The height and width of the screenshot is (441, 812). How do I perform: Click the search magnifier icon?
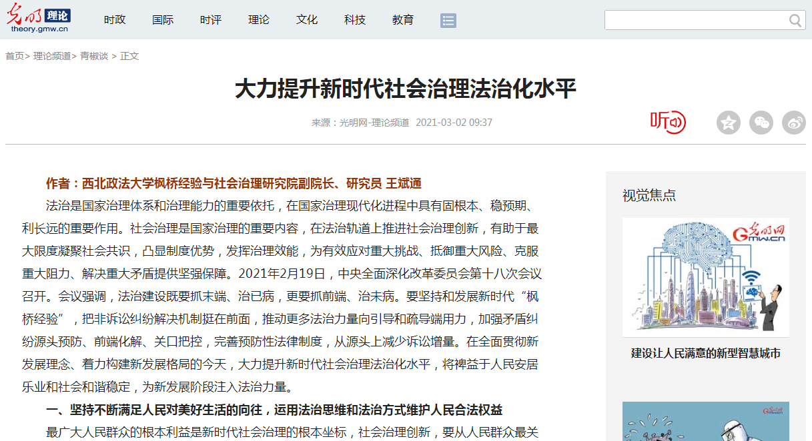click(795, 21)
